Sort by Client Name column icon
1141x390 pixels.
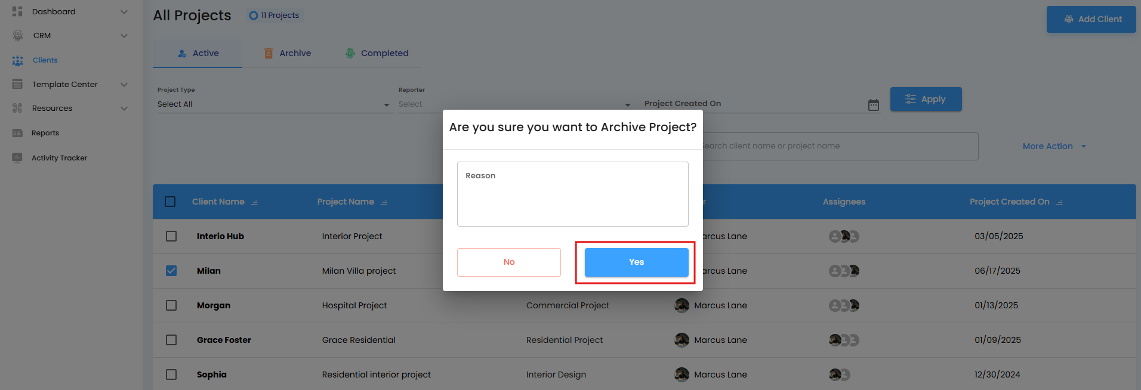click(255, 202)
